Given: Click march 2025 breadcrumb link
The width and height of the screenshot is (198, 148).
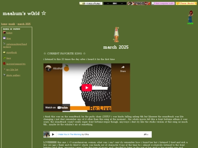Looking at the screenshot, I should coord(24,24).
